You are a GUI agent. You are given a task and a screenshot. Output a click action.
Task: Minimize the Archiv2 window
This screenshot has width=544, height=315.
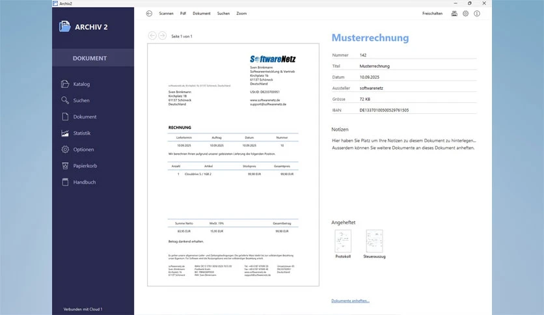456,3
